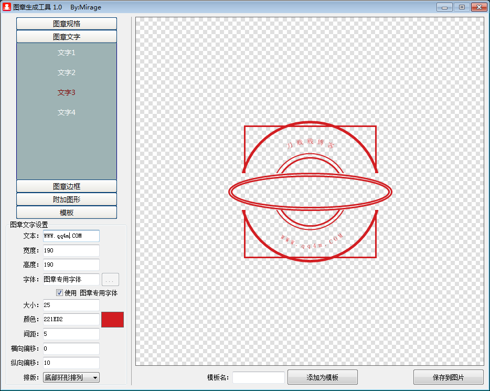The width and height of the screenshot is (490, 391).
Task: Open font chooser with the ... button
Action: 110,279
